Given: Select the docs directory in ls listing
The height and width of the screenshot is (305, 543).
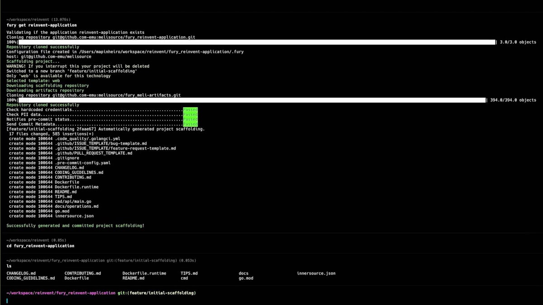Looking at the screenshot, I should pos(243,273).
